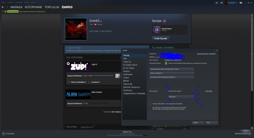Screen dimensions: 254x138
Task: Open the Oyunlar menu
Action: (x=27, y=3)
